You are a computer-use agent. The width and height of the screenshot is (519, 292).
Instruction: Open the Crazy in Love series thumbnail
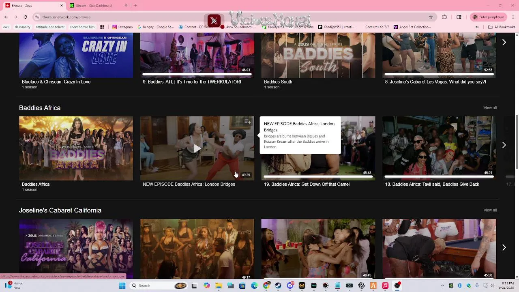tap(76, 55)
